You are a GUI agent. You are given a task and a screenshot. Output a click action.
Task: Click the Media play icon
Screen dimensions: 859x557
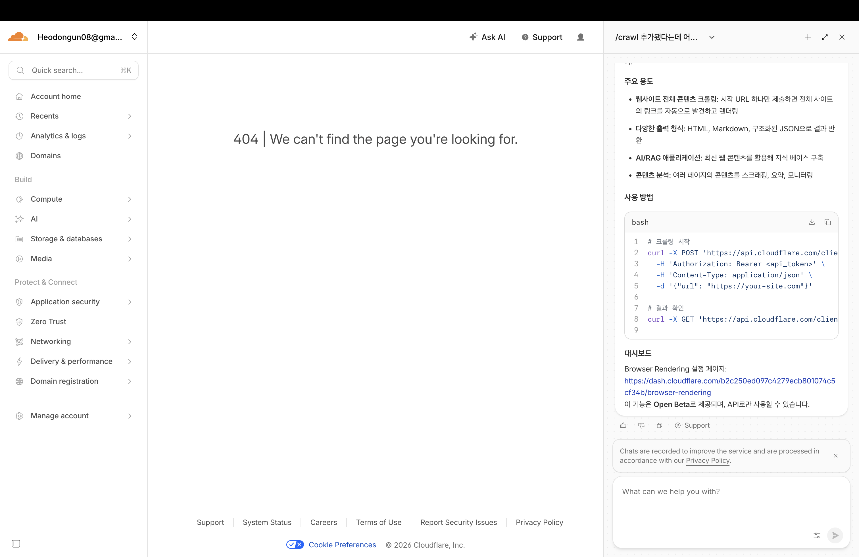tap(20, 259)
